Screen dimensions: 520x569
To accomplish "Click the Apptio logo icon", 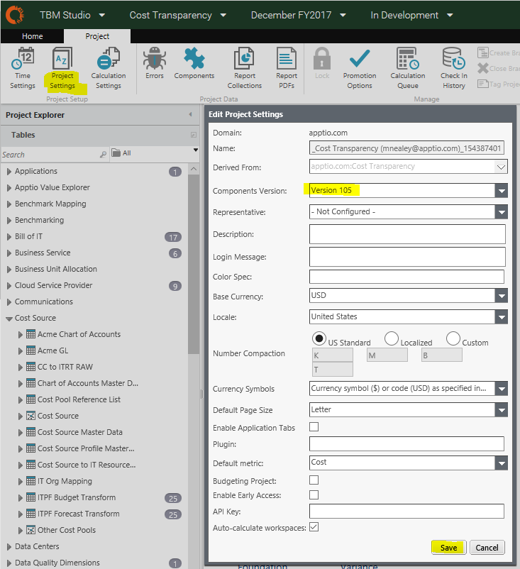I will 15,15.
